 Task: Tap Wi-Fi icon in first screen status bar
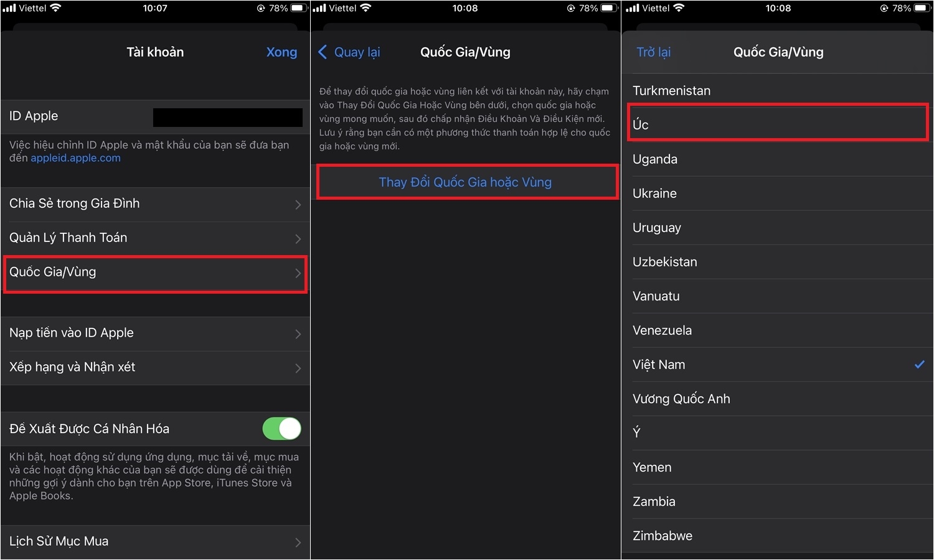click(55, 8)
